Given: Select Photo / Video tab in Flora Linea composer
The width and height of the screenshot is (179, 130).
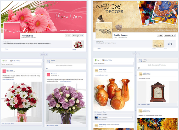Looking at the screenshot, I should [x=15, y=61].
